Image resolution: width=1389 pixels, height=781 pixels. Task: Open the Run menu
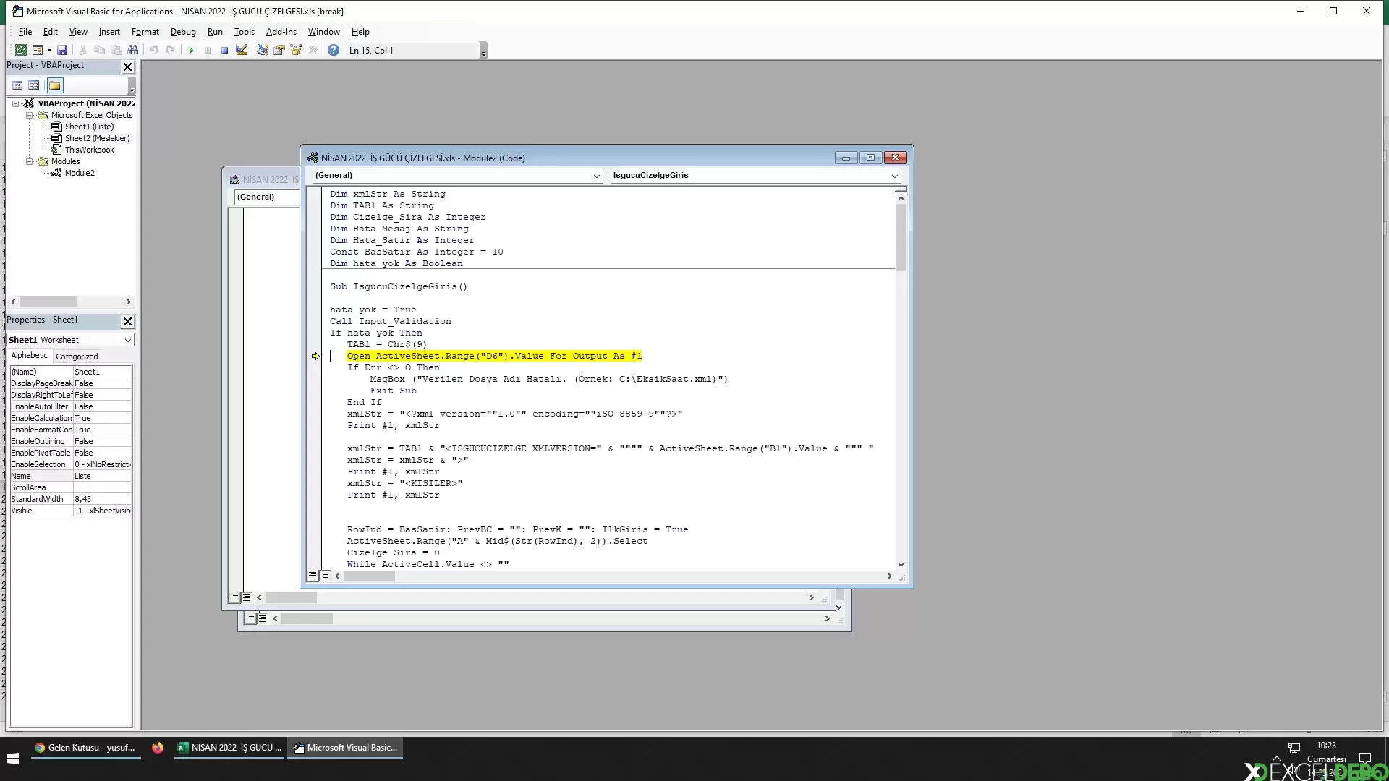[215, 32]
